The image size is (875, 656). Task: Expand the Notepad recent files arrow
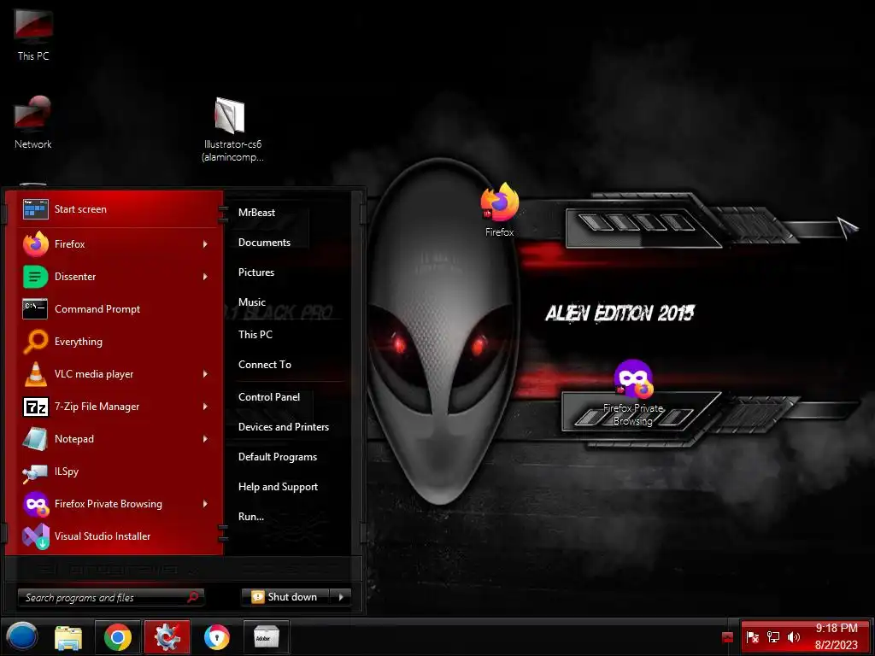coord(205,439)
